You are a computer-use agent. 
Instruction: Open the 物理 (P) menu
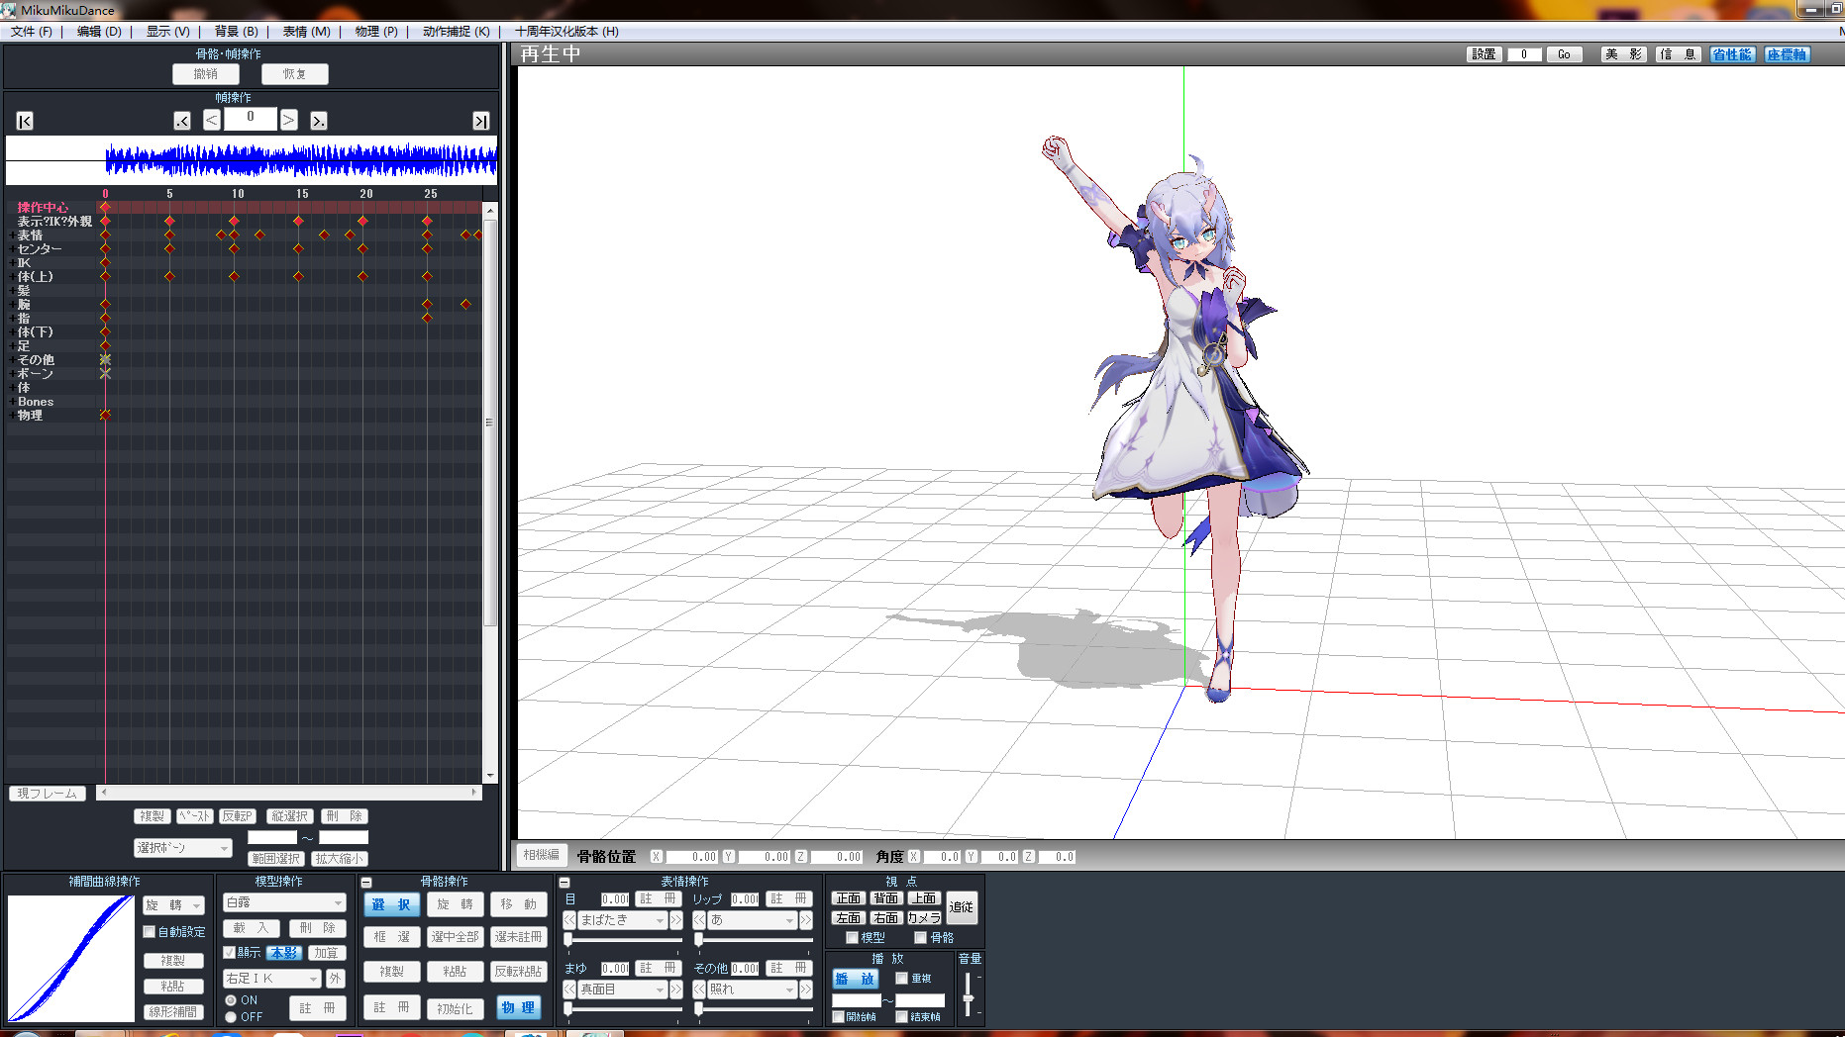click(376, 32)
